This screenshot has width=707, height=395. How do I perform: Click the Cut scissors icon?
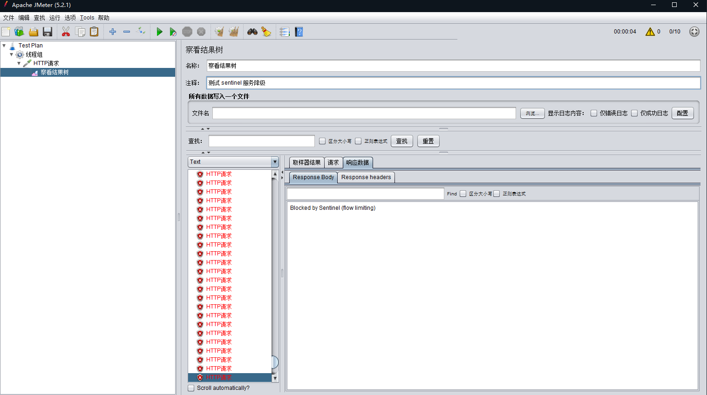pos(66,32)
